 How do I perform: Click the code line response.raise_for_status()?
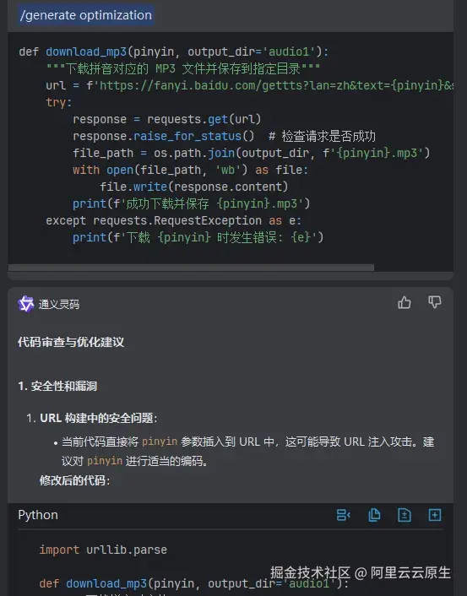point(164,136)
